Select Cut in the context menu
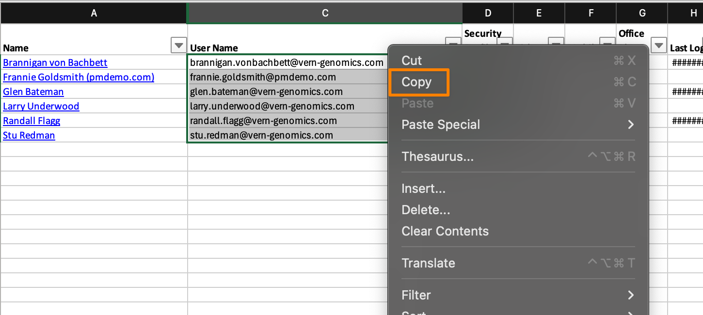The image size is (703, 315). 412,61
